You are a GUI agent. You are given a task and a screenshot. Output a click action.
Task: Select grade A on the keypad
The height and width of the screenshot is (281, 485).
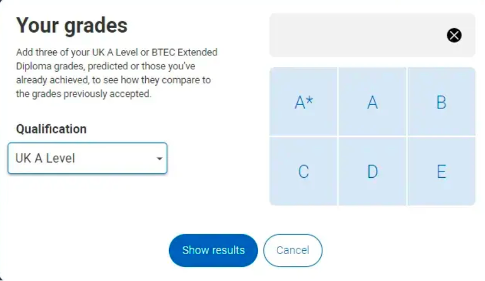click(x=372, y=102)
